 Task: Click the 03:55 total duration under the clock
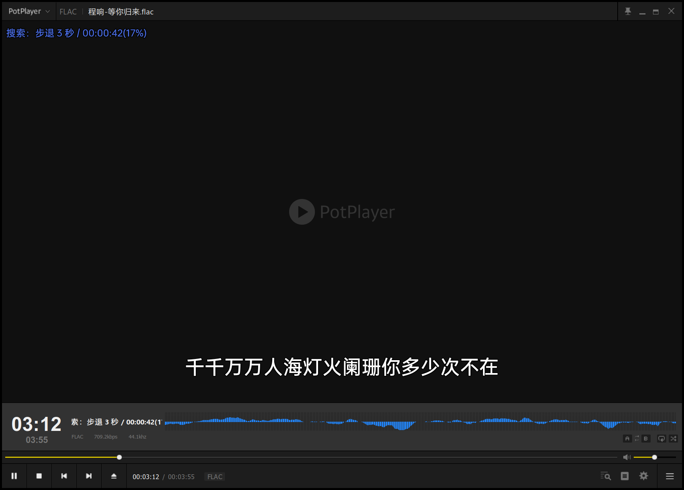tap(37, 440)
